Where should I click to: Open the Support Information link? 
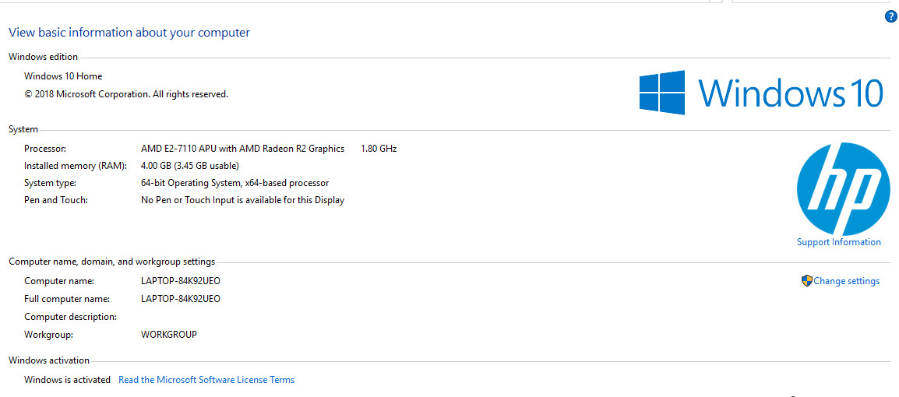point(839,242)
